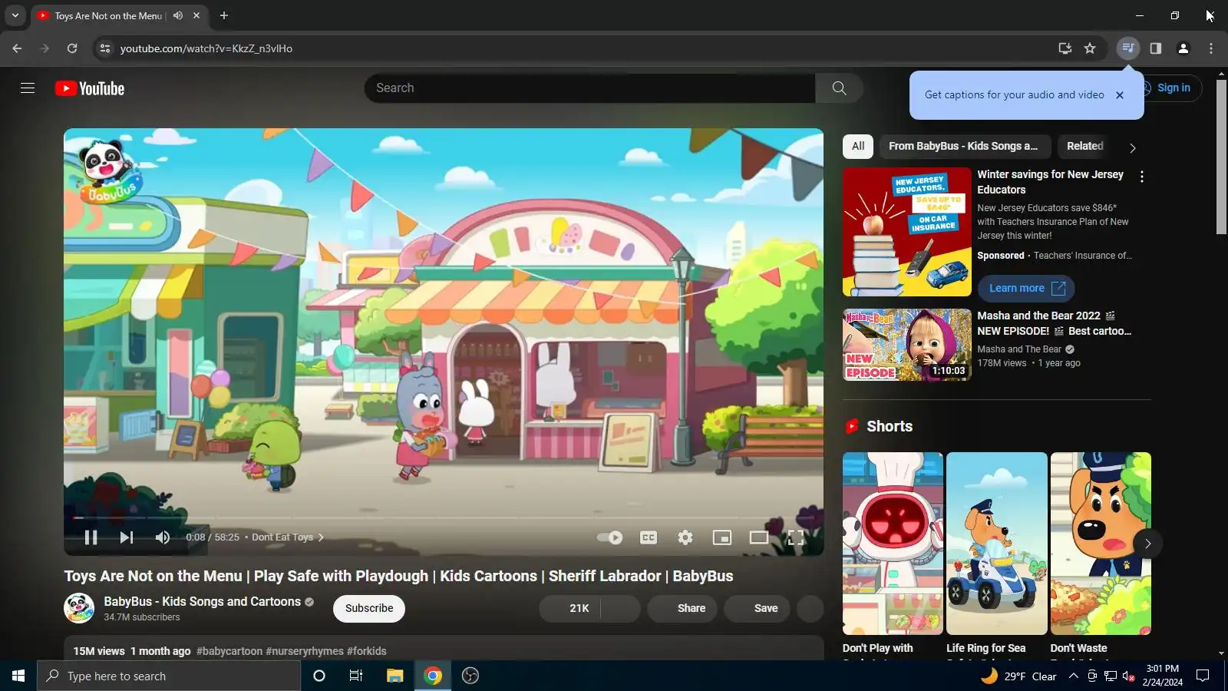1228x691 pixels.
Task: Select the Related filter chip
Action: 1084,146
